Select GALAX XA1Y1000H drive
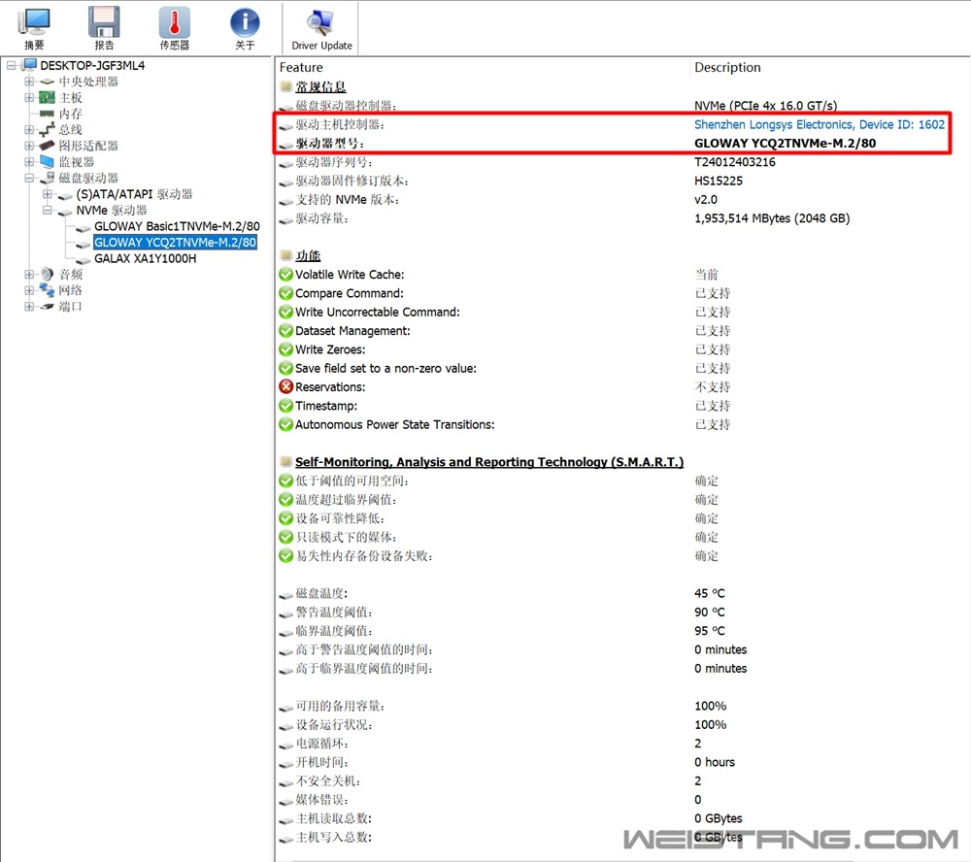The height and width of the screenshot is (862, 971). click(145, 258)
